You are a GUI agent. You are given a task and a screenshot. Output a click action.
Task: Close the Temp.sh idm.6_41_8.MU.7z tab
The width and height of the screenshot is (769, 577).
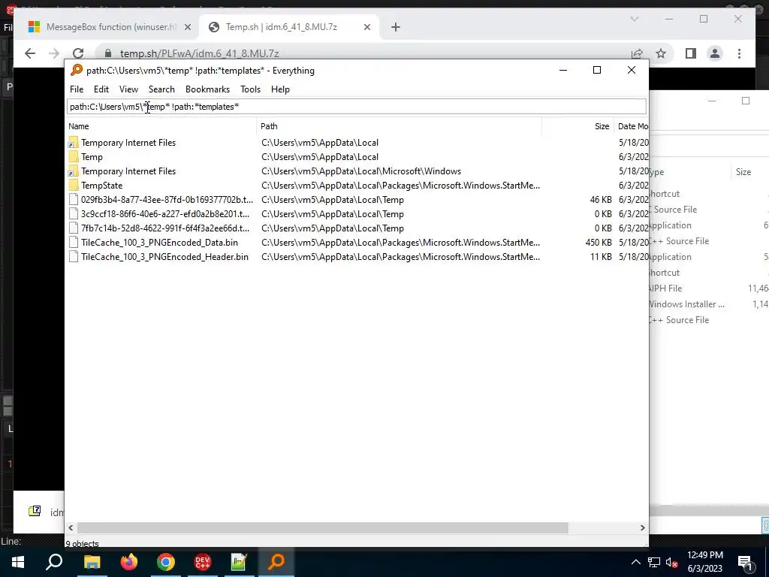point(366,28)
